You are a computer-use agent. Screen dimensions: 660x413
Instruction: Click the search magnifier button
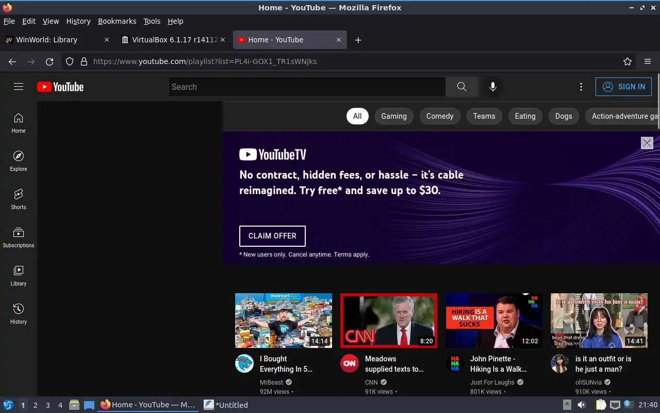point(461,87)
